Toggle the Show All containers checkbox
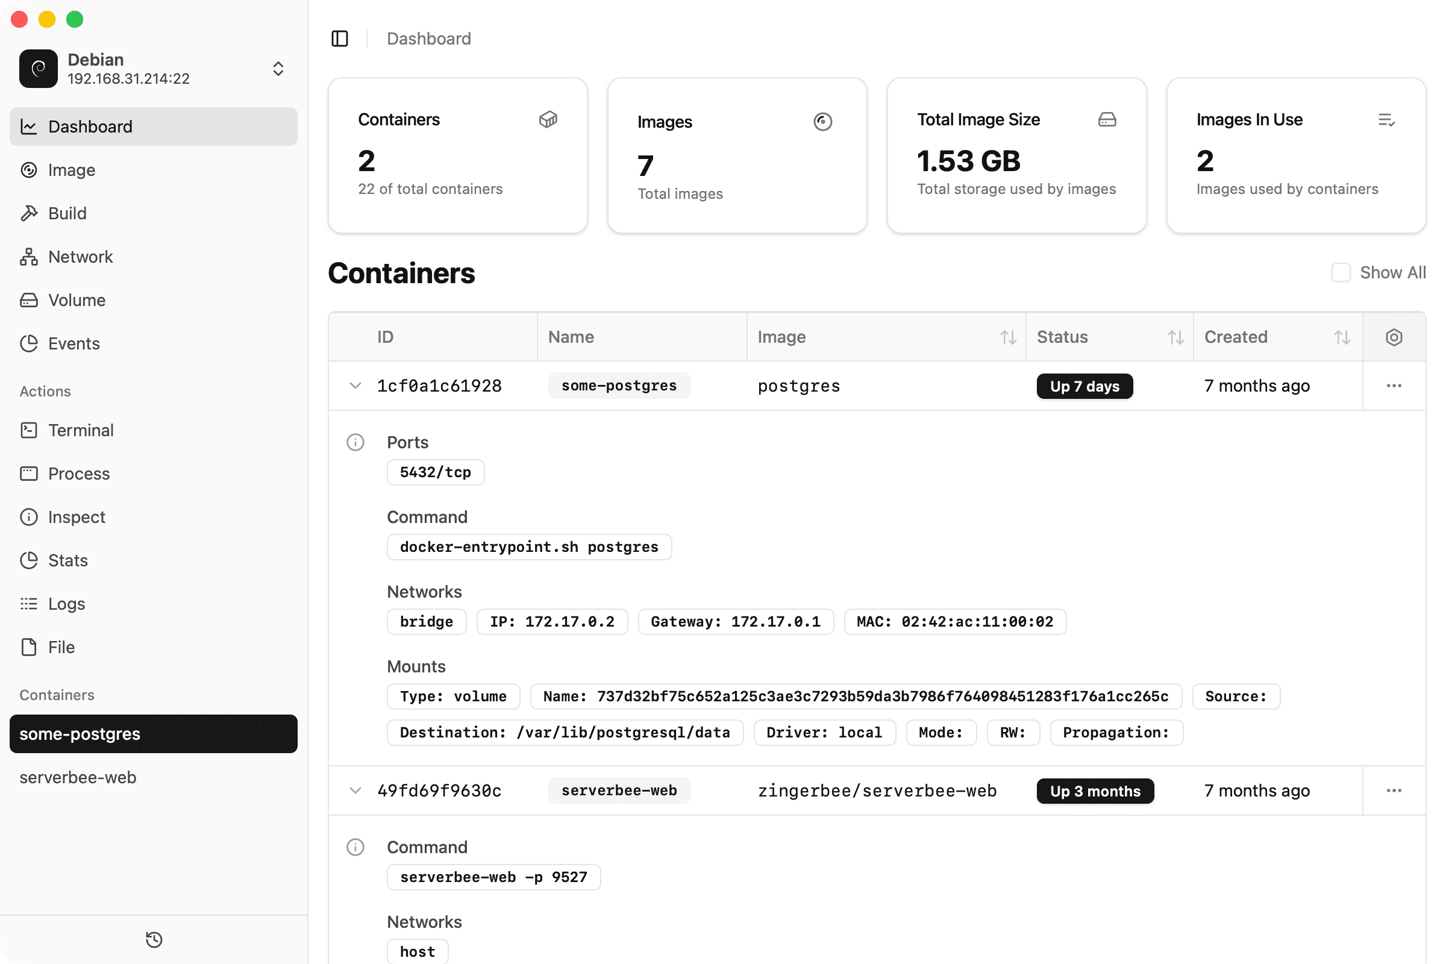Viewport: 1446px width, 964px height. point(1342,272)
